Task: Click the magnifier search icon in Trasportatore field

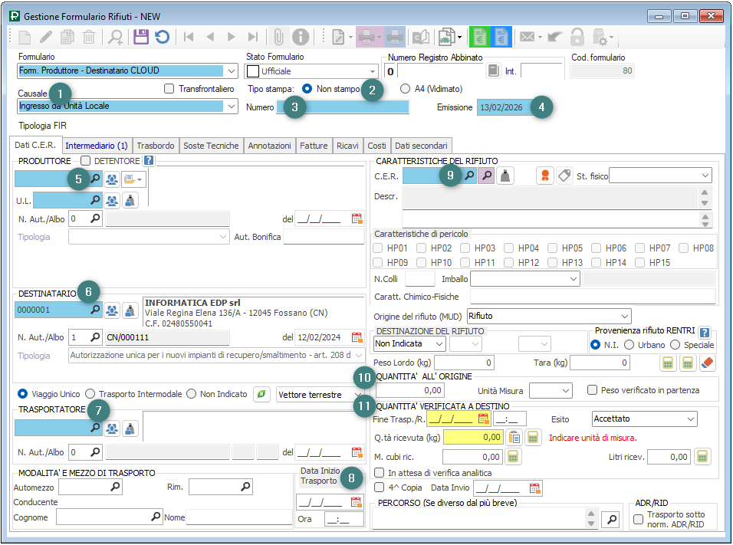Action: (x=96, y=428)
